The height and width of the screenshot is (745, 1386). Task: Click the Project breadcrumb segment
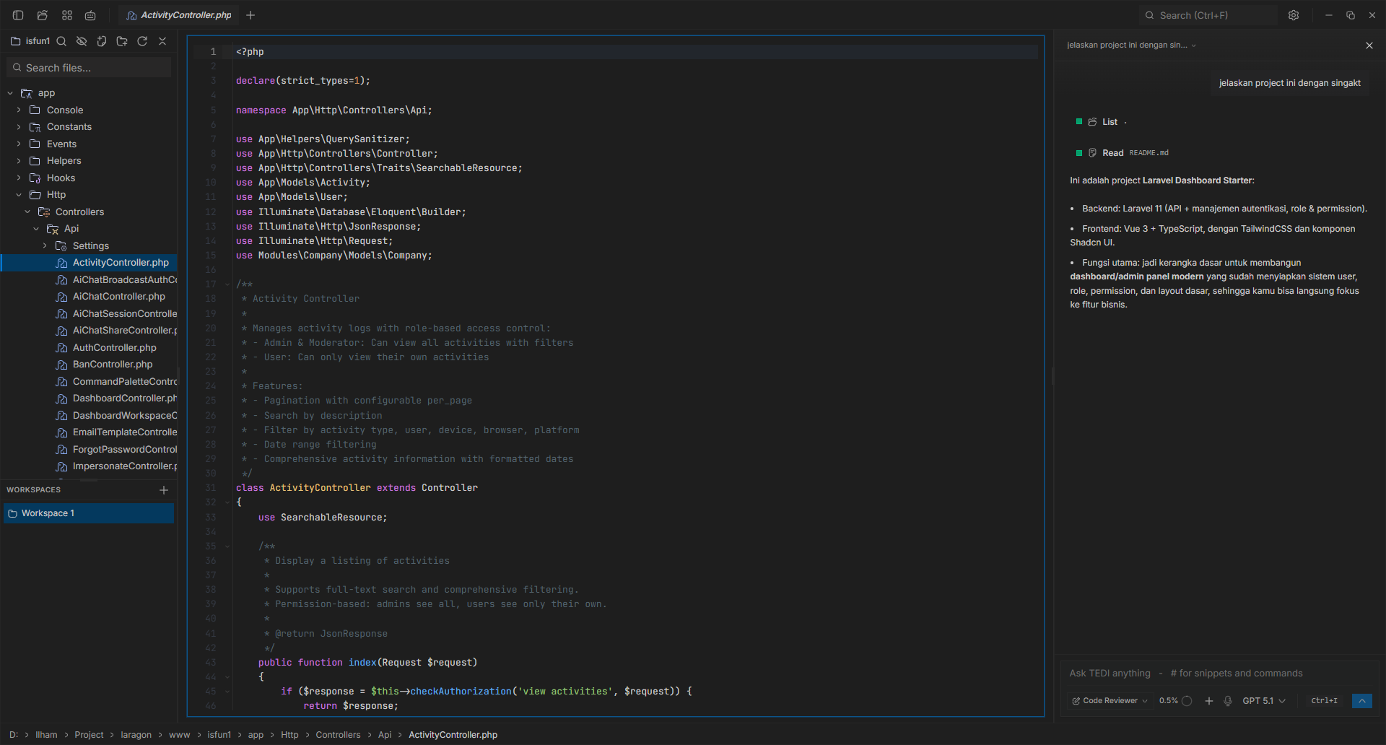coord(89,735)
